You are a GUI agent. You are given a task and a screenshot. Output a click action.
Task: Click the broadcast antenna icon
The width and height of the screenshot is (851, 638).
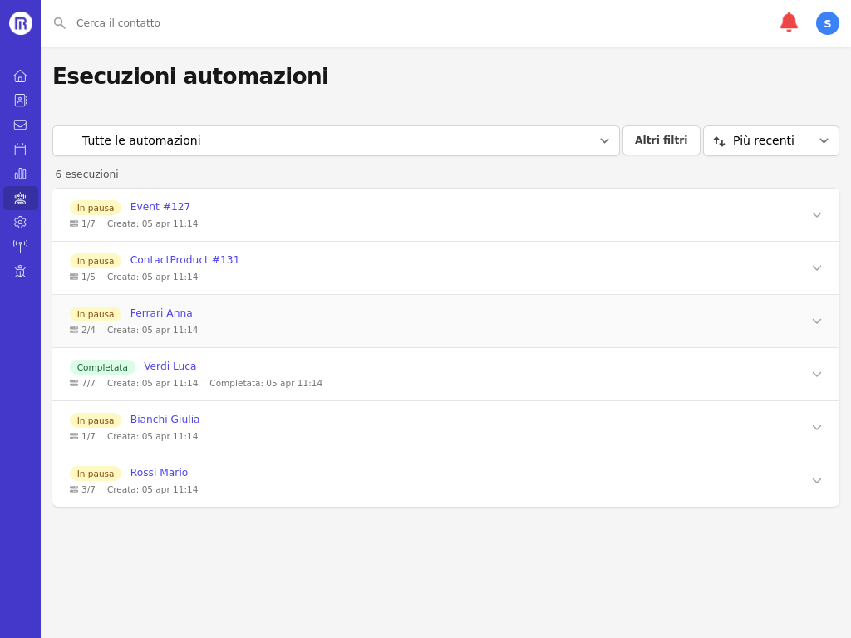[x=20, y=246]
